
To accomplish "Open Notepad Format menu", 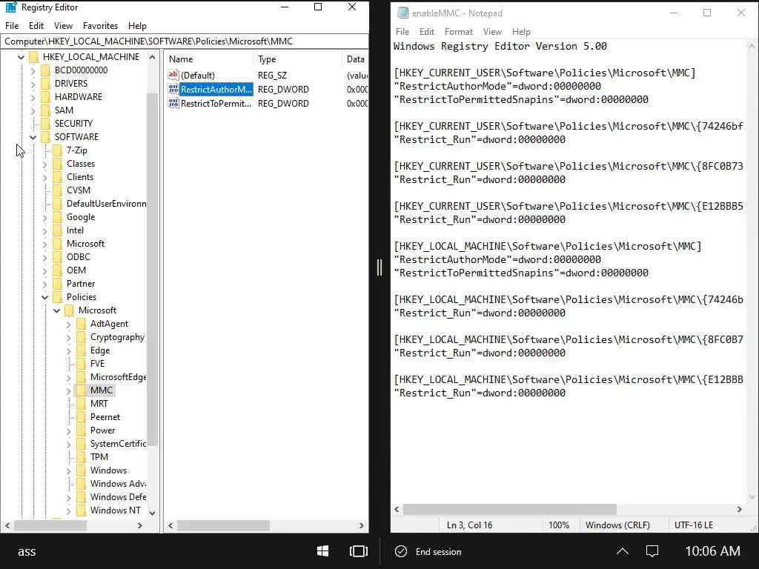I will click(x=458, y=31).
